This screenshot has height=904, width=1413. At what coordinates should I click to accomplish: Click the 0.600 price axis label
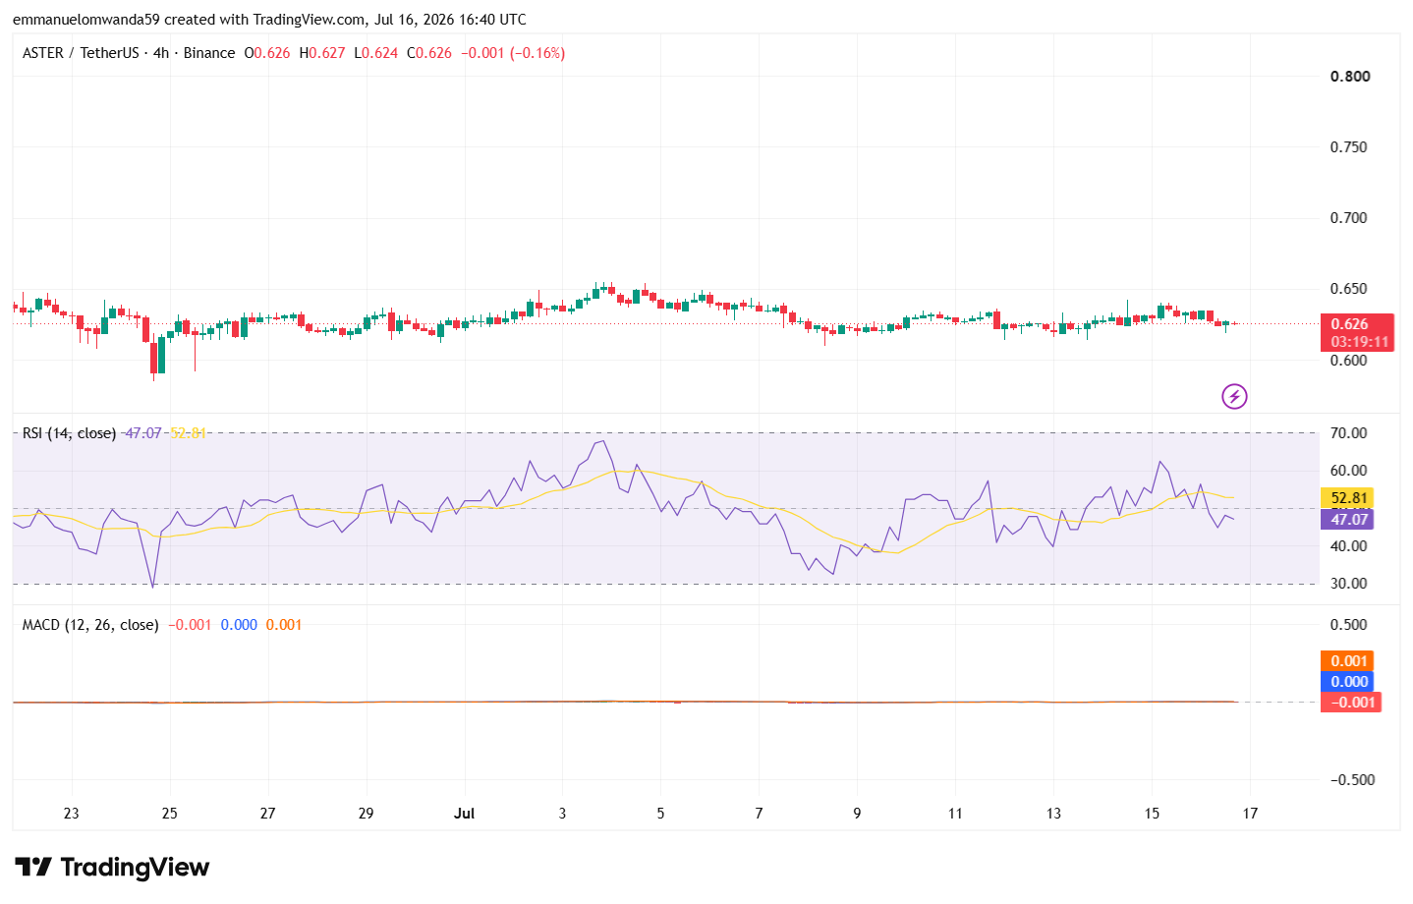1349,361
